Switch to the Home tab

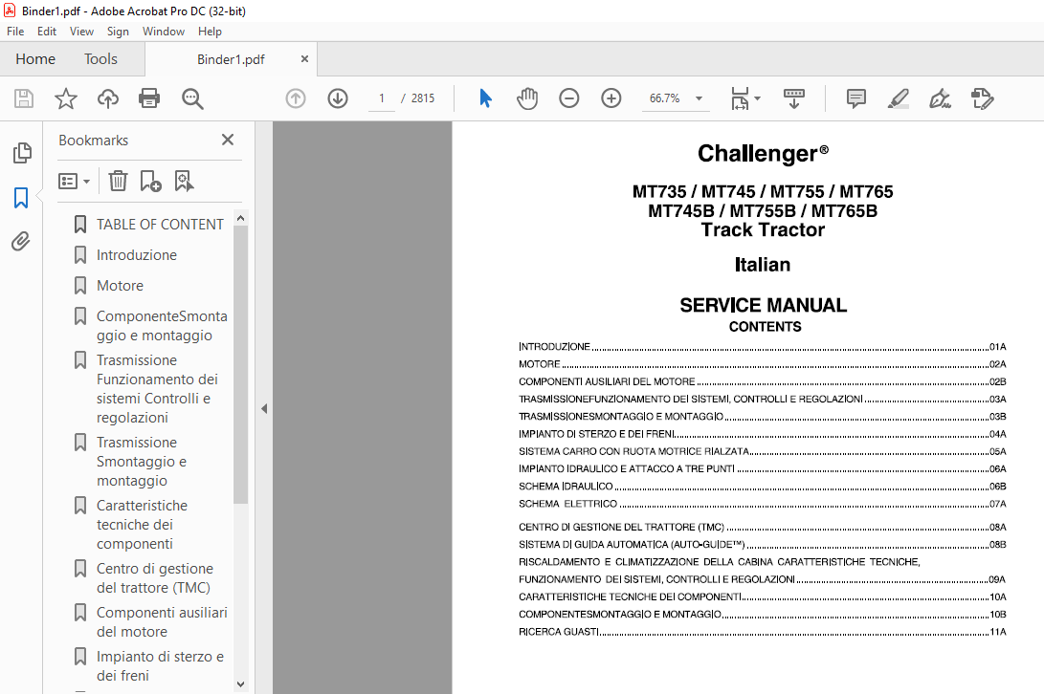35,59
